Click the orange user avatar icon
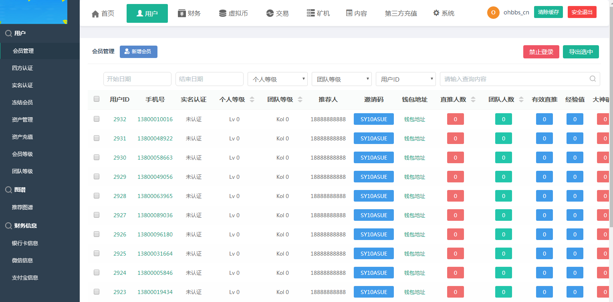Screen dimensions: 613x302 point(493,12)
